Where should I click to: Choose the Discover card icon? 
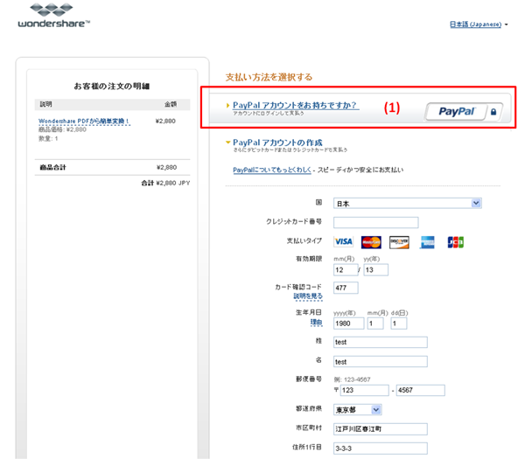click(x=399, y=242)
